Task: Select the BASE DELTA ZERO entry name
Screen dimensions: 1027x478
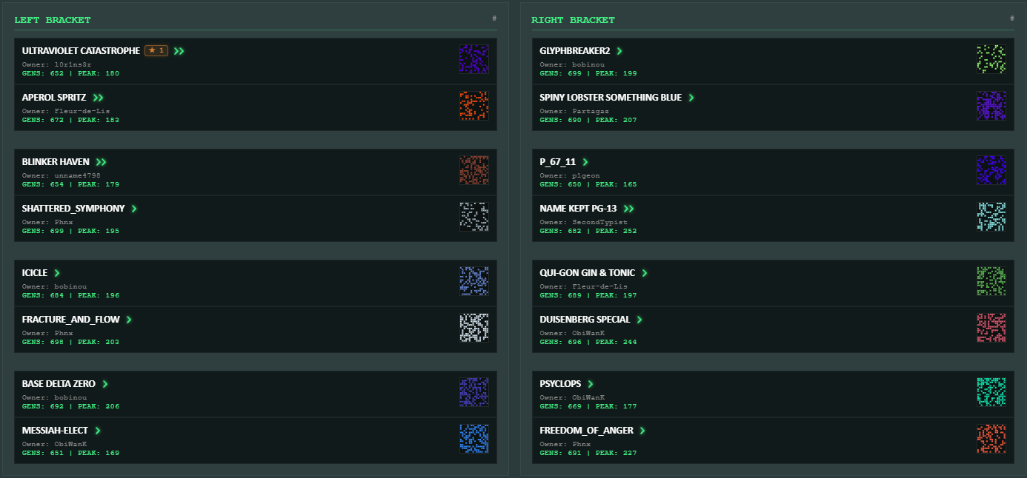Action: coord(59,384)
